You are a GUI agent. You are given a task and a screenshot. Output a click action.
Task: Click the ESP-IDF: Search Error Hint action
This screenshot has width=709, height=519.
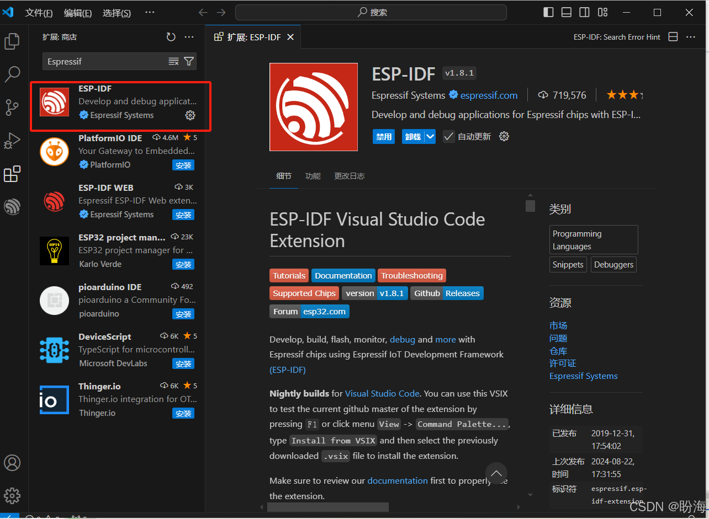[x=617, y=37]
